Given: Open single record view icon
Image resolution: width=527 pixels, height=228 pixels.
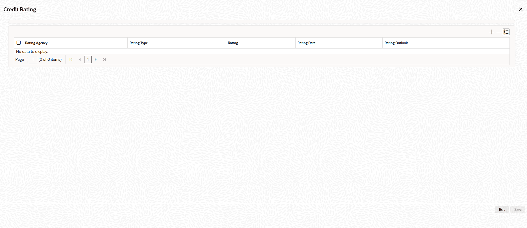Looking at the screenshot, I should click(x=506, y=32).
